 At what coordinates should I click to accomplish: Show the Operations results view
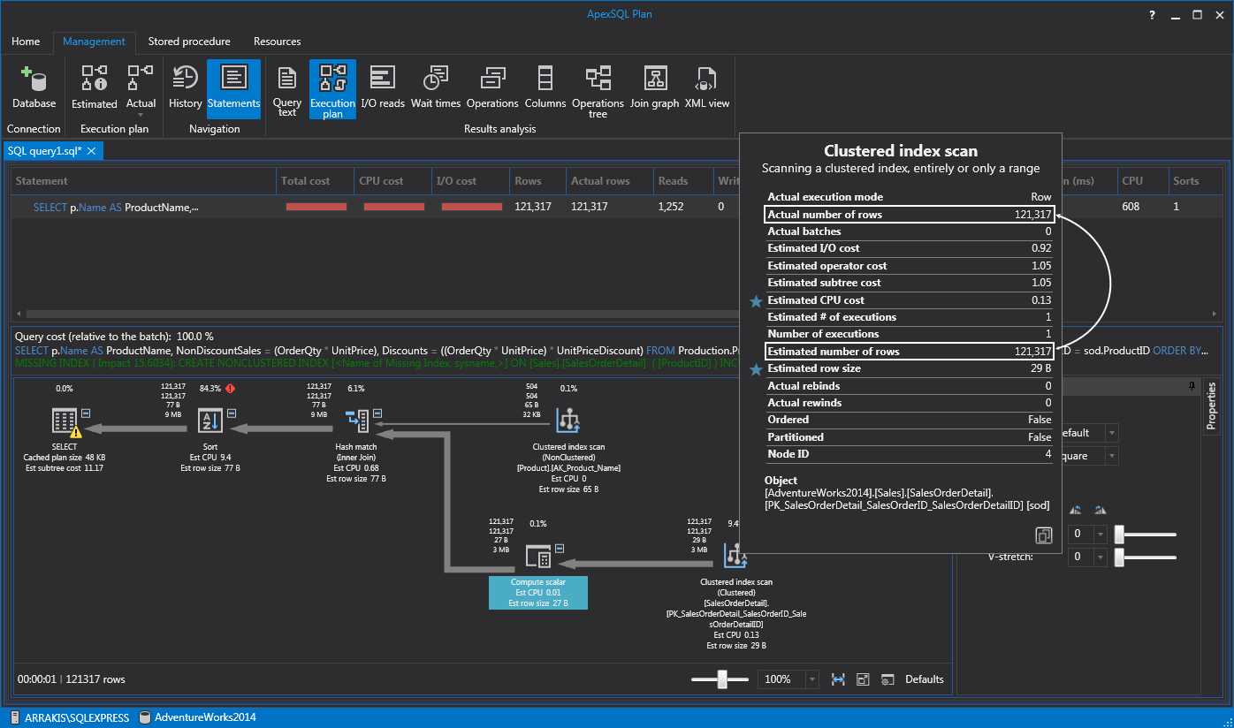[x=492, y=87]
